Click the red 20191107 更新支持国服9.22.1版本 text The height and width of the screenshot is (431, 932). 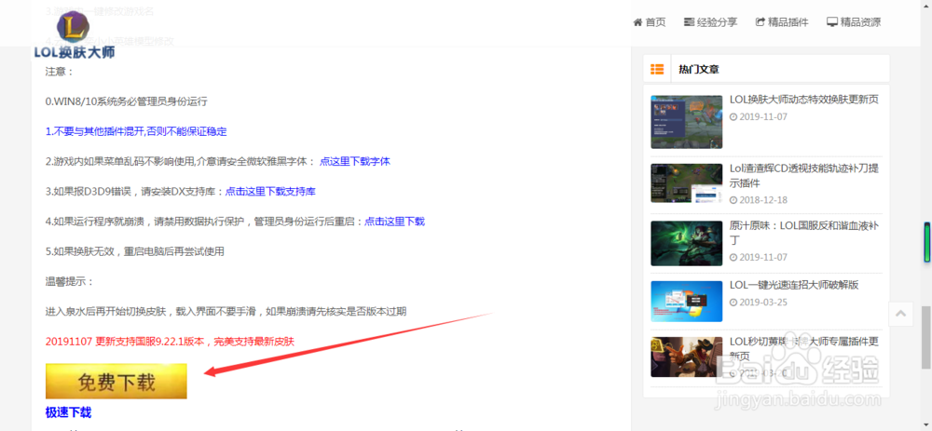pyautogui.click(x=170, y=342)
